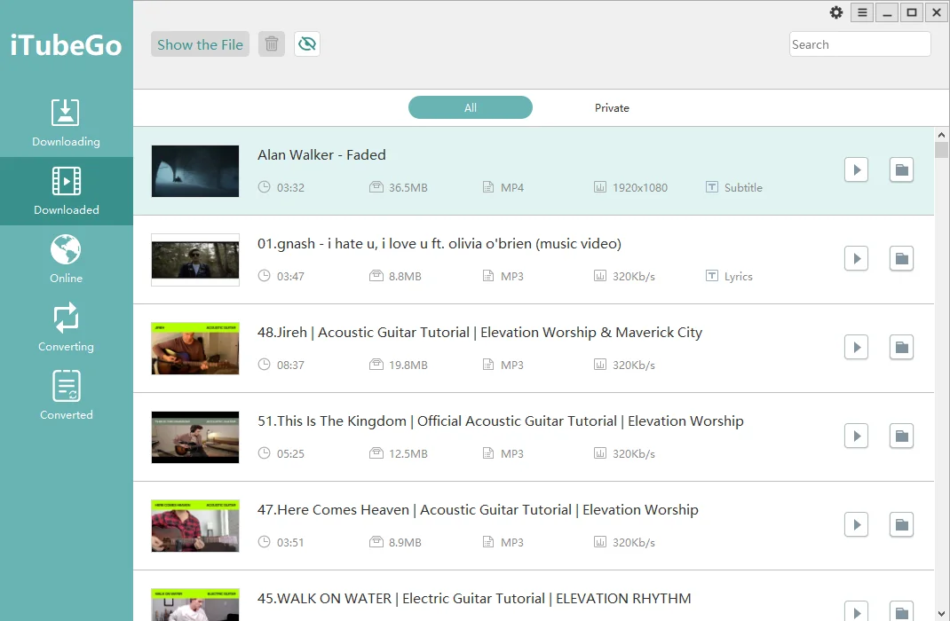Select the All tab
Screen dimensions: 950x621
[x=471, y=108]
